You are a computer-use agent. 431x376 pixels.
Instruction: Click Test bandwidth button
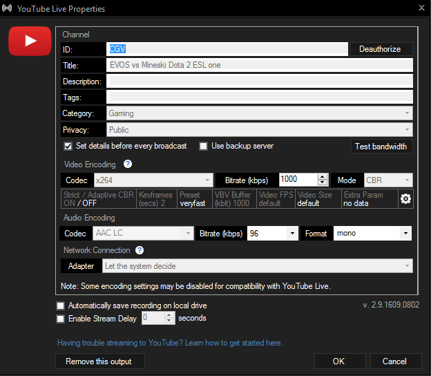click(x=381, y=147)
